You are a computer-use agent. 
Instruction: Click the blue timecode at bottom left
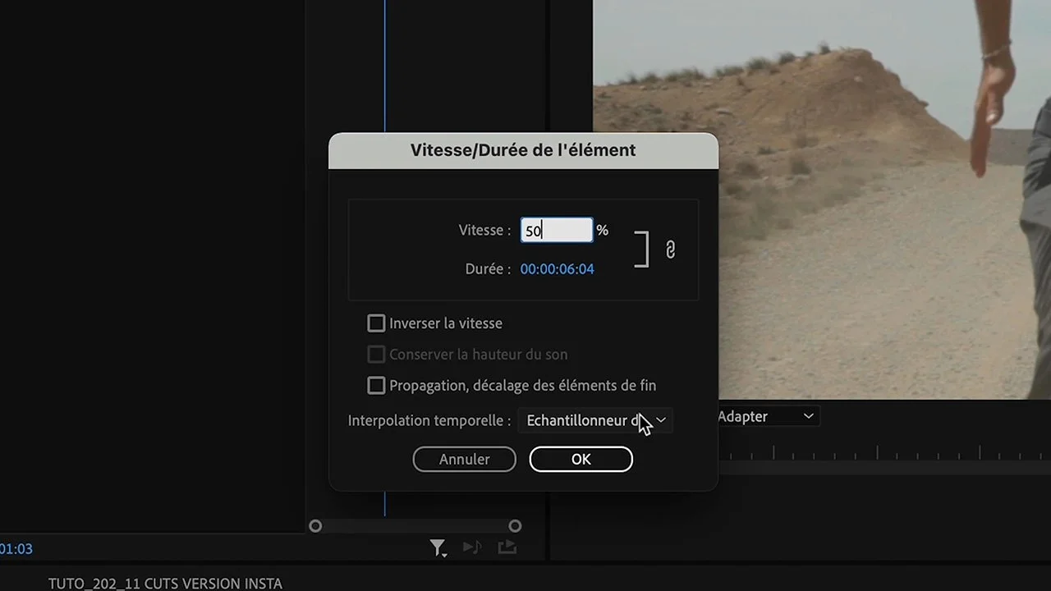16,549
